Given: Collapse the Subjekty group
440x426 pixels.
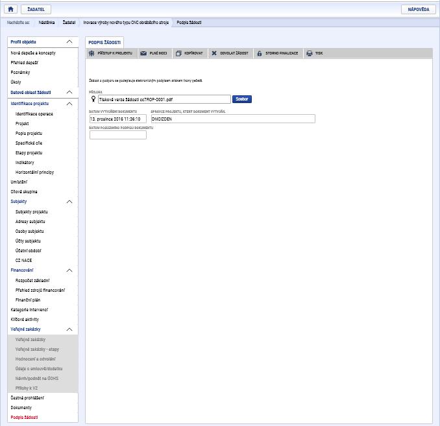Looking at the screenshot, I should (x=69, y=202).
